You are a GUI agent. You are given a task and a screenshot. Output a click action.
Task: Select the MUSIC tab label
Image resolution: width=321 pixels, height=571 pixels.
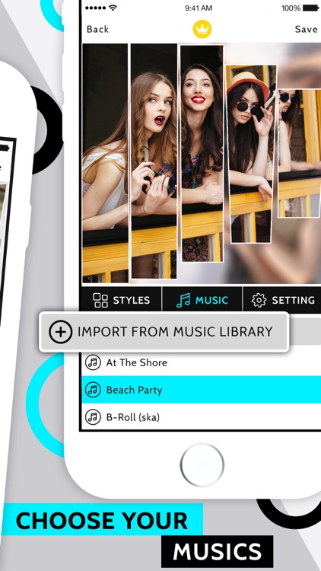(x=211, y=301)
